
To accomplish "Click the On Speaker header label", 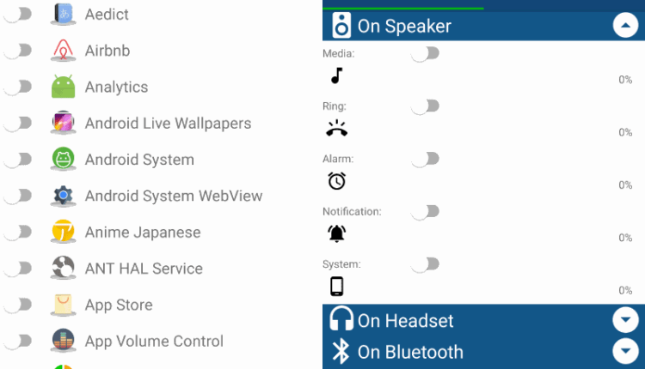I will point(404,27).
